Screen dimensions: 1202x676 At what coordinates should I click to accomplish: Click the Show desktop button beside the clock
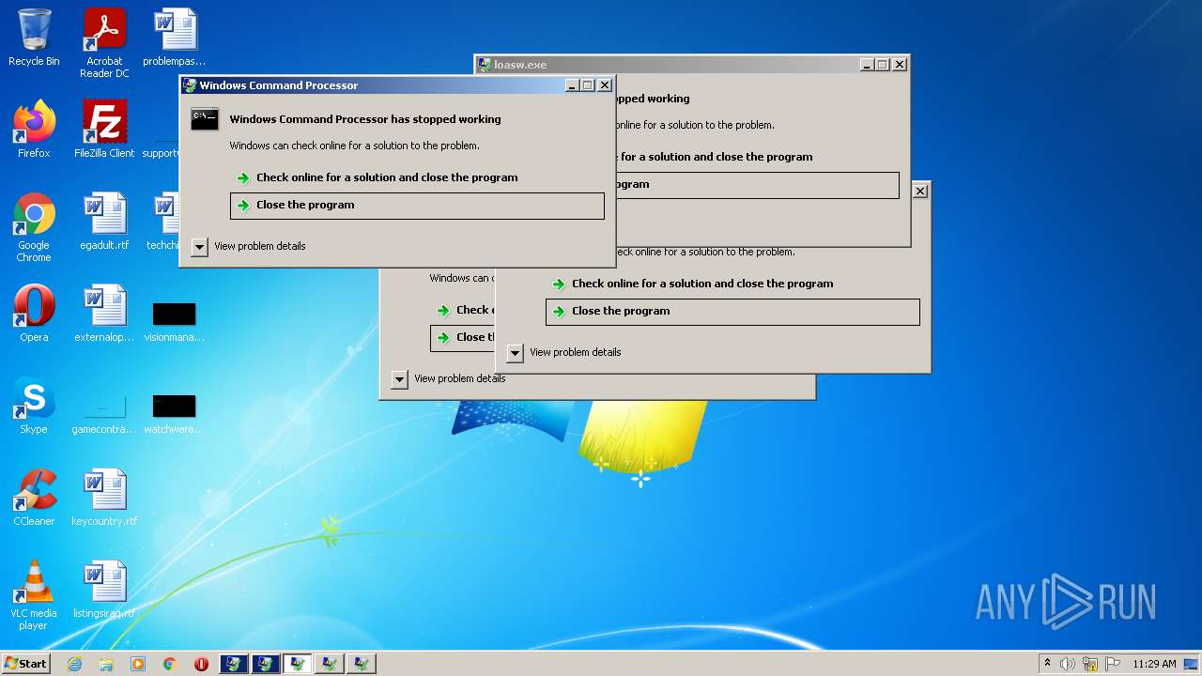1193,664
